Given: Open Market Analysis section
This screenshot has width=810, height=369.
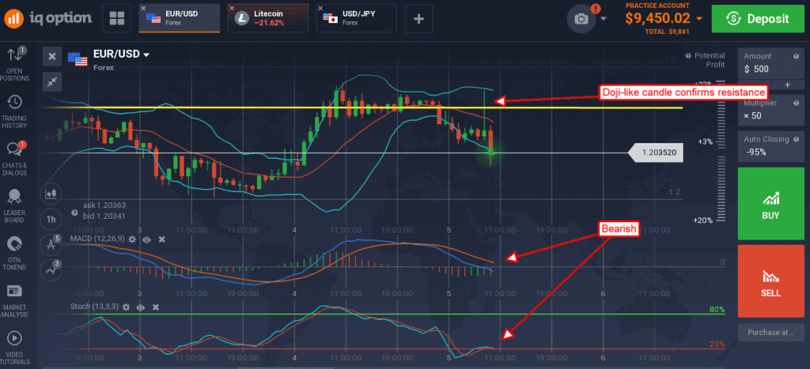Looking at the screenshot, I should pos(16,300).
